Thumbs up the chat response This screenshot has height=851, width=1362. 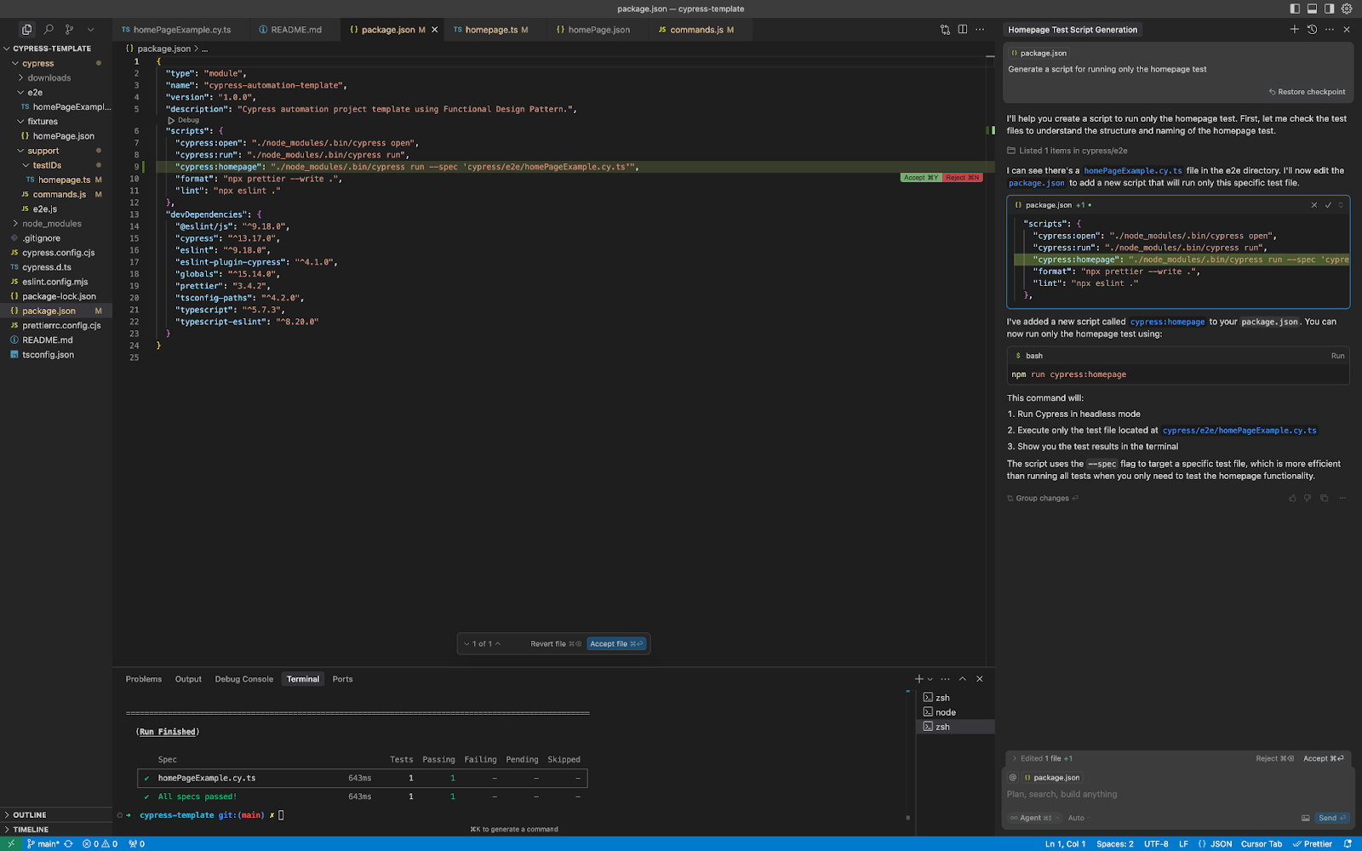click(x=1292, y=499)
